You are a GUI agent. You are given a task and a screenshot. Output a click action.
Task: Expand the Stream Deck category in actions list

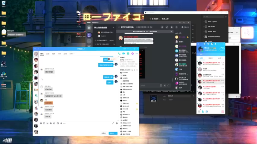pos(203,32)
